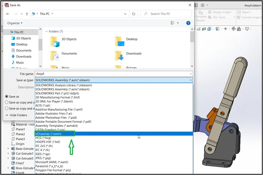Image resolution: width=263 pixels, height=175 pixels.
Task: Expand the Cut-Extrude5 feature node
Action: pos(8,158)
